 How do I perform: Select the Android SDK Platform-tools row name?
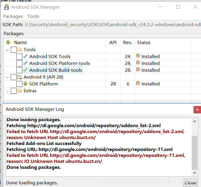(x=59, y=63)
